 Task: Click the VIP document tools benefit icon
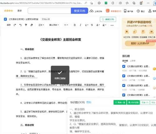click(x=151, y=32)
